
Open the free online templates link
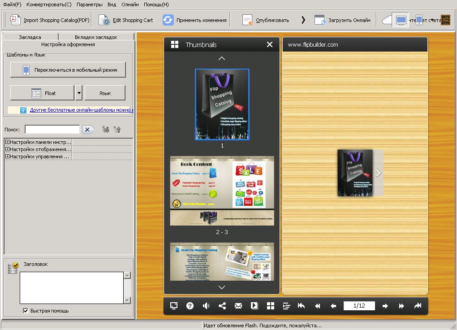pos(82,110)
